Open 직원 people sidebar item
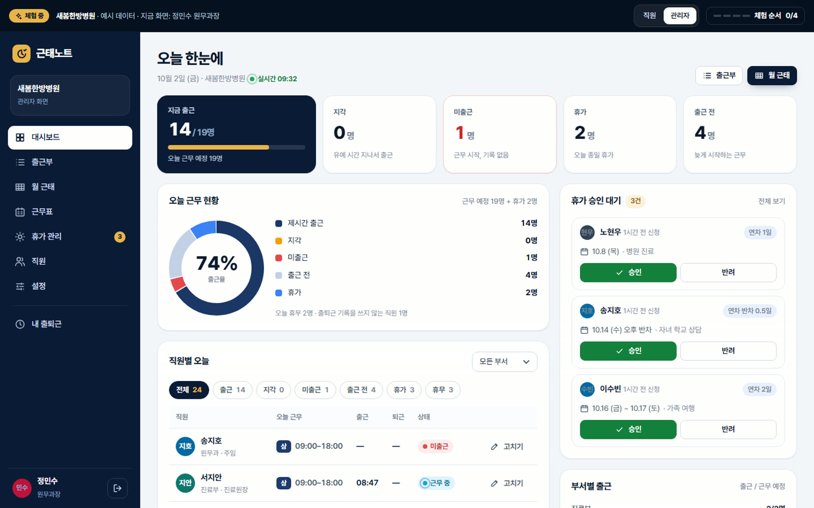Image resolution: width=814 pixels, height=508 pixels. pyautogui.click(x=70, y=261)
